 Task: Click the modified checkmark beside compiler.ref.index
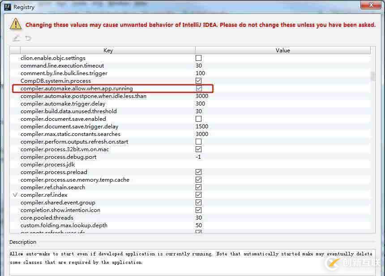[15, 195]
